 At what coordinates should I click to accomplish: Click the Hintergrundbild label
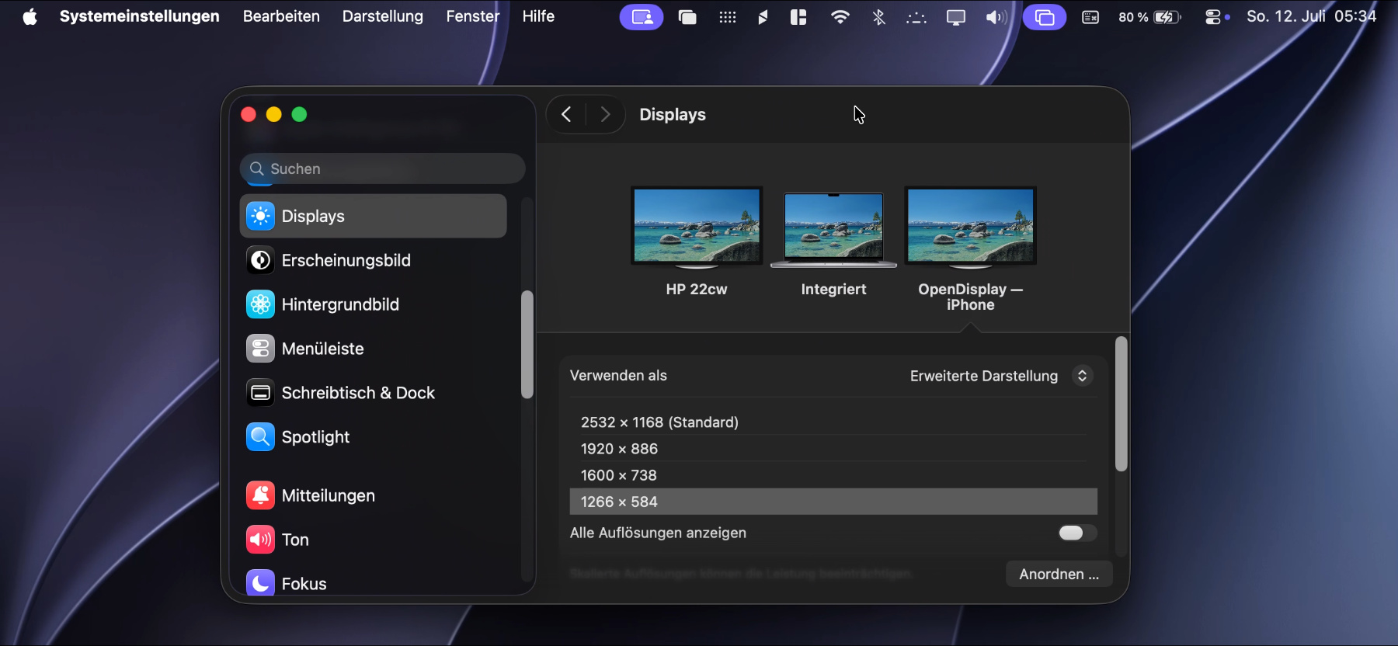pyautogui.click(x=340, y=304)
